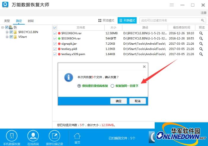Sort by 路径 column header

(x=145, y=28)
